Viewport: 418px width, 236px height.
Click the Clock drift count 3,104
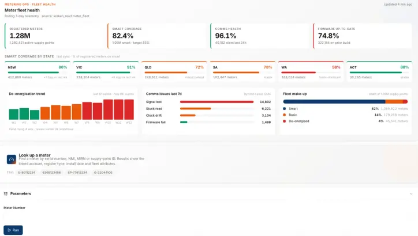(x=266, y=115)
